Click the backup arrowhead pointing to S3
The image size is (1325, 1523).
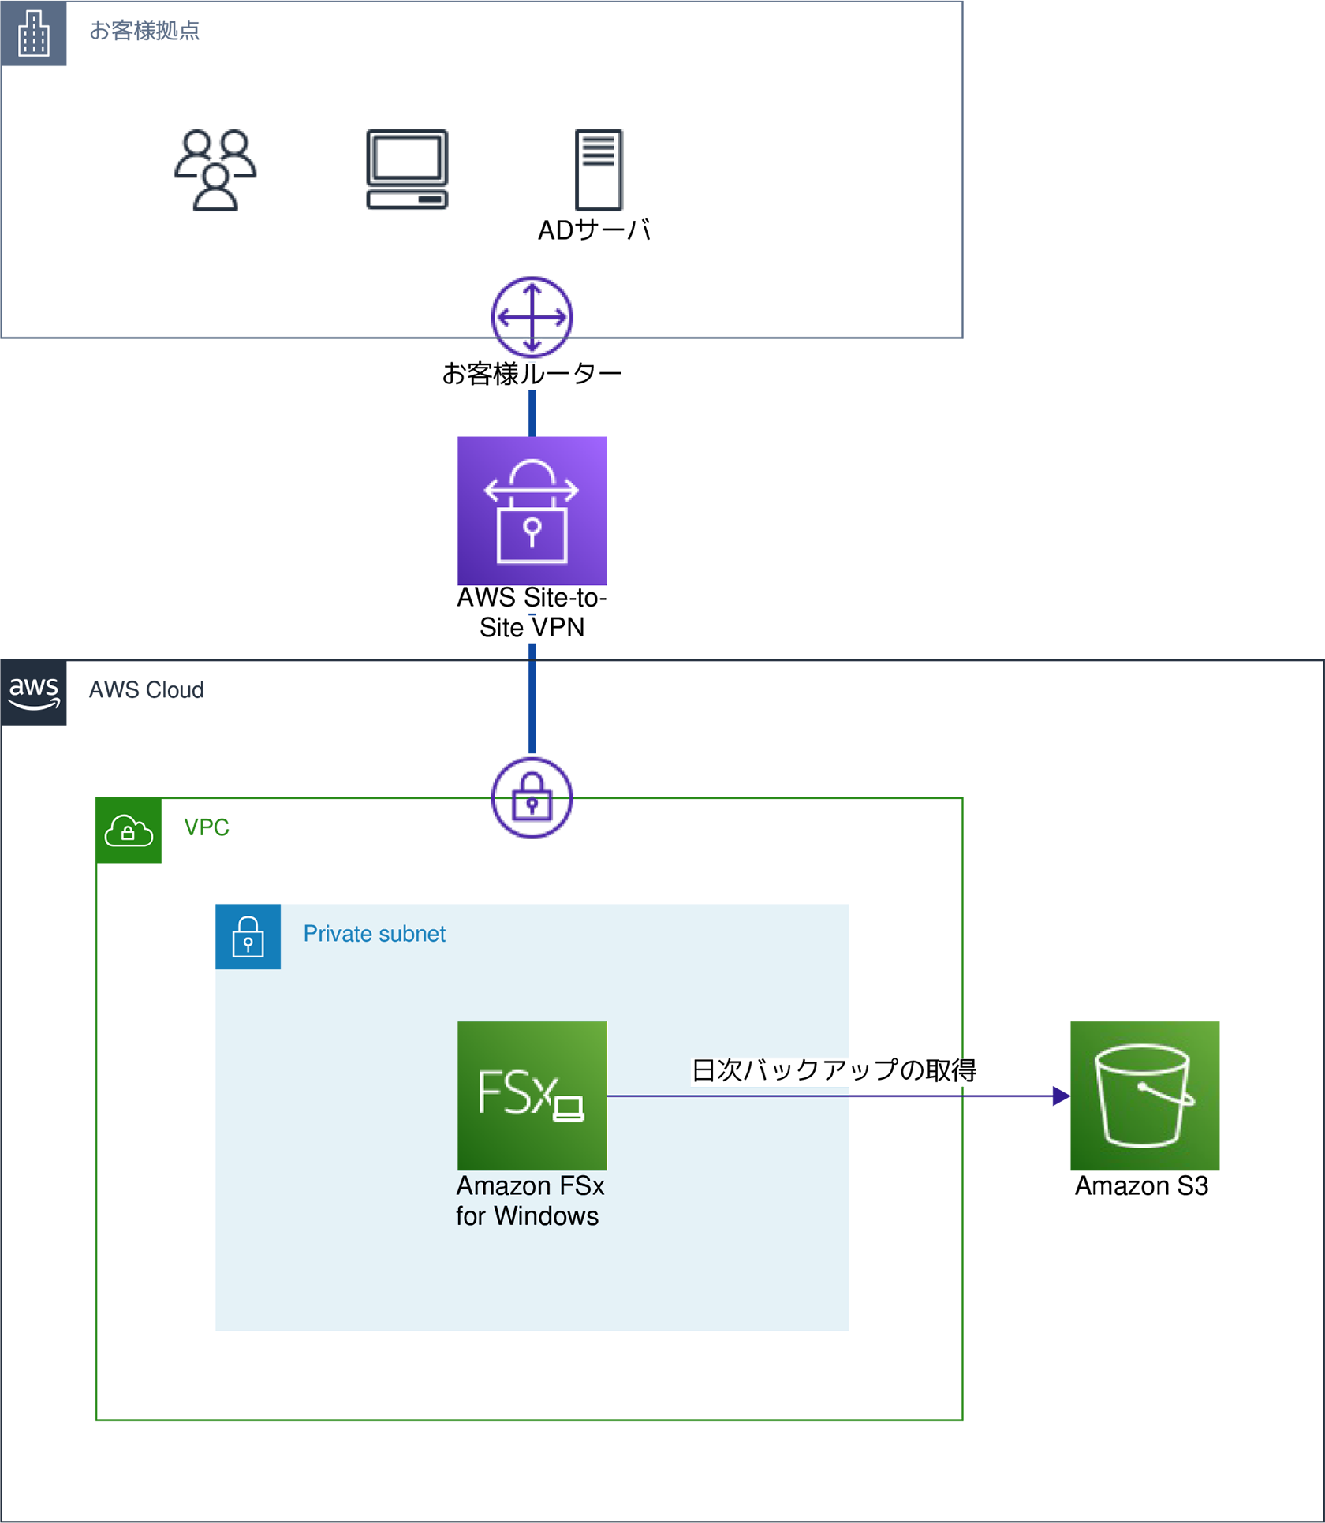click(x=1062, y=1096)
